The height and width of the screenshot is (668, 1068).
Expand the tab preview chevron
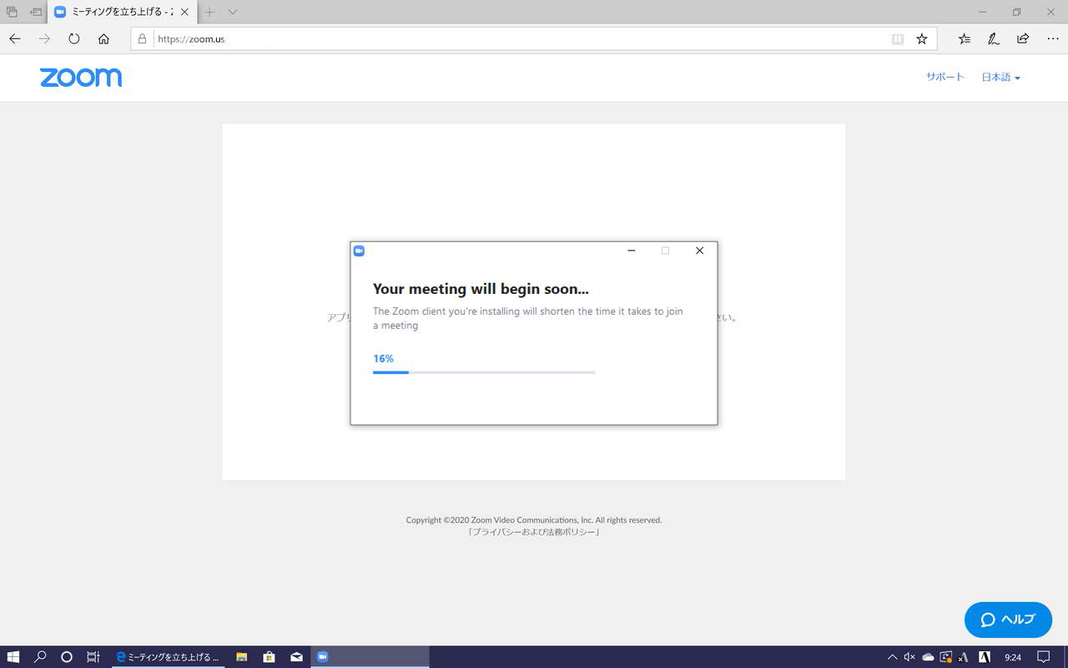233,12
